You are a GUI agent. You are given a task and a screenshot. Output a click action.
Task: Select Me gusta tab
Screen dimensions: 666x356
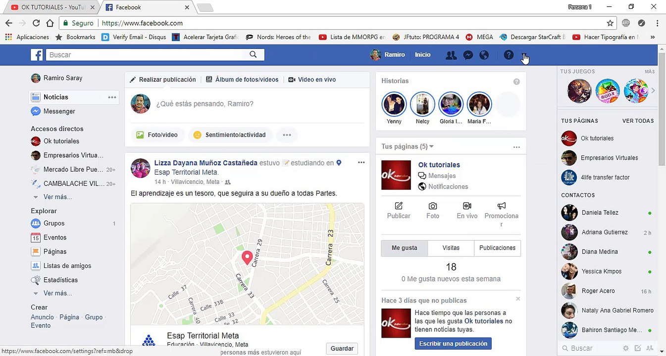pyautogui.click(x=405, y=248)
